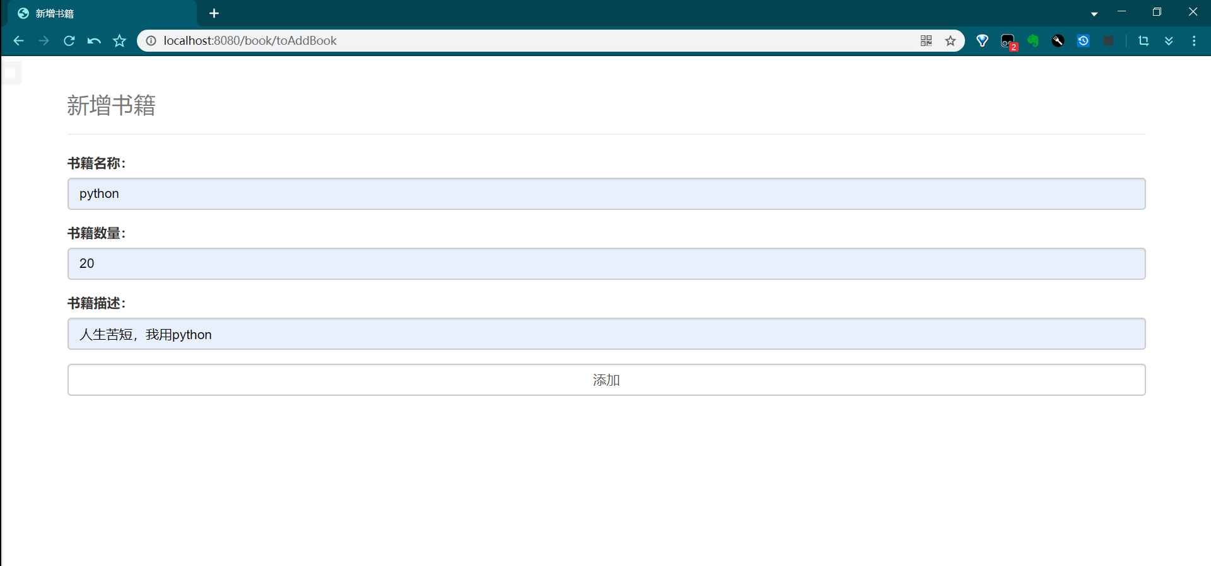Viewport: 1211px width, 566px height.
Task: Reload the page with the refresh icon
Action: tap(69, 41)
